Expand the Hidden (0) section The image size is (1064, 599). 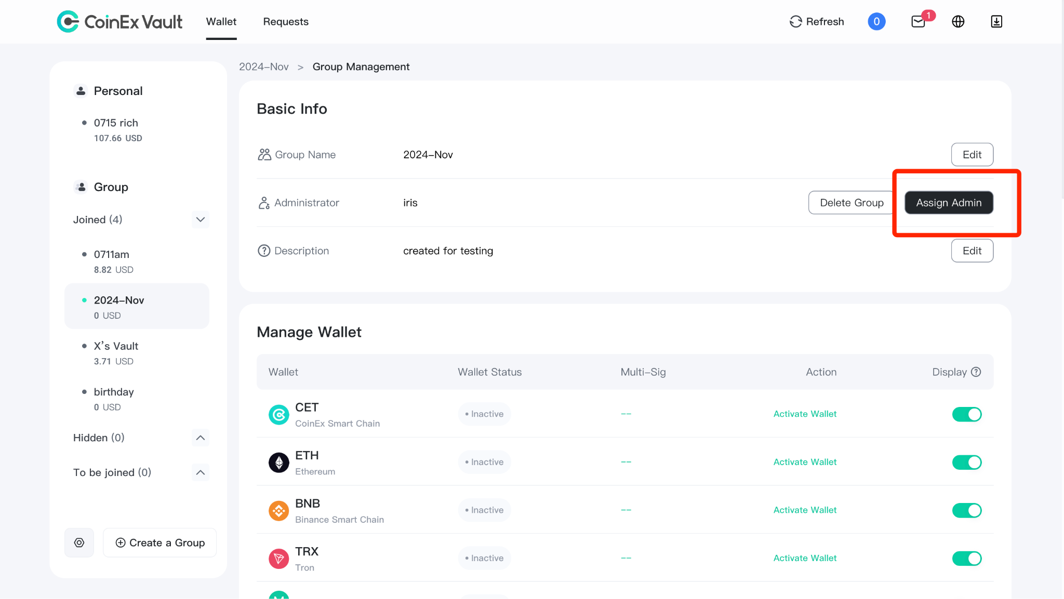coord(201,438)
